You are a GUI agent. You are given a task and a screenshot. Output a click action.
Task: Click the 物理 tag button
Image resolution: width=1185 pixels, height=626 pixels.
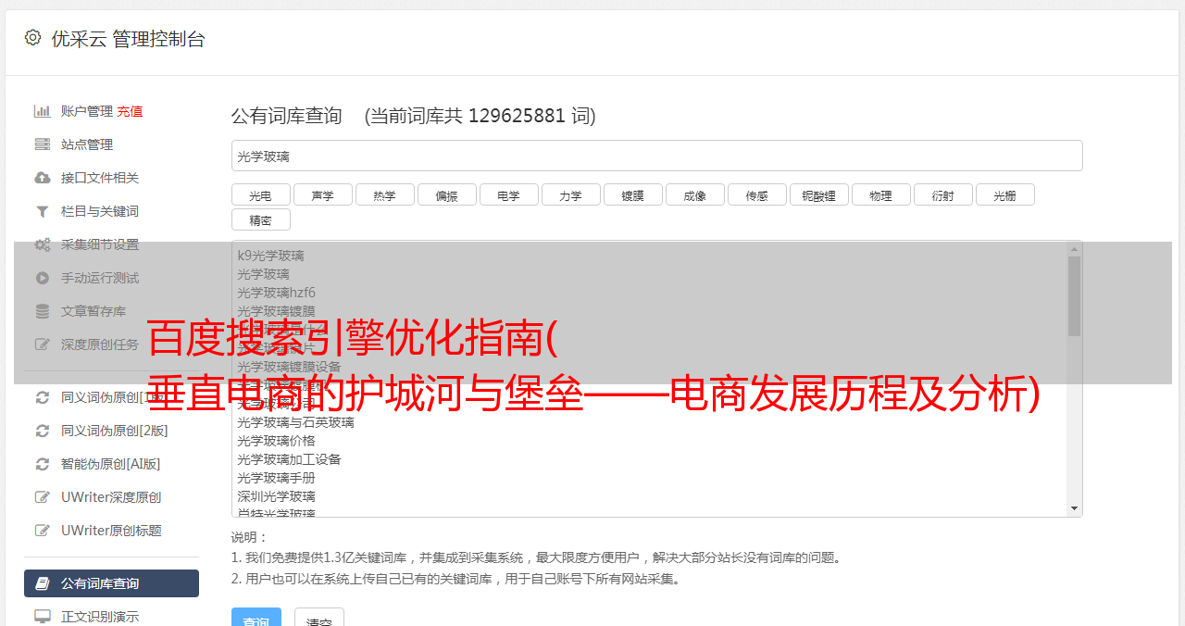880,194
